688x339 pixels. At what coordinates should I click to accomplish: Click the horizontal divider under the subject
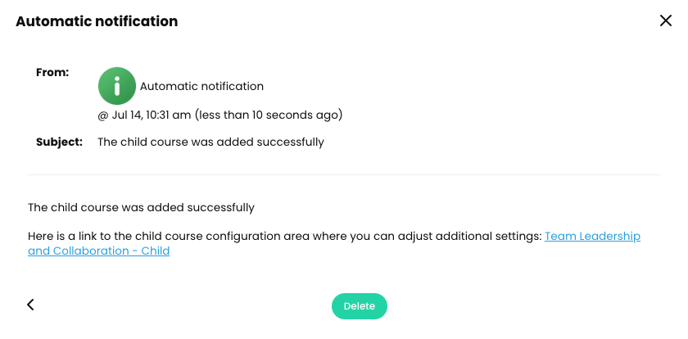click(344, 174)
